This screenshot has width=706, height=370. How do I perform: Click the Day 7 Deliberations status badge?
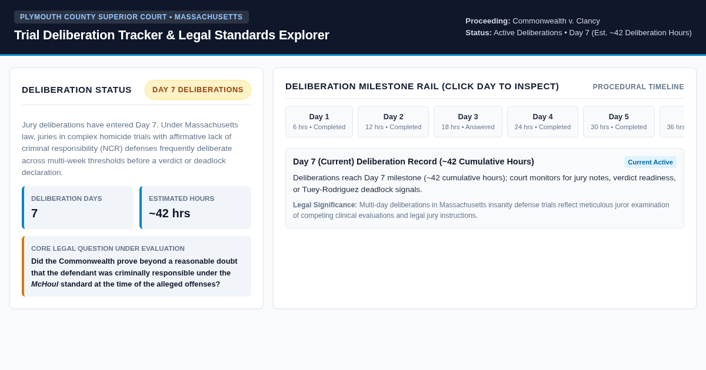coord(198,90)
